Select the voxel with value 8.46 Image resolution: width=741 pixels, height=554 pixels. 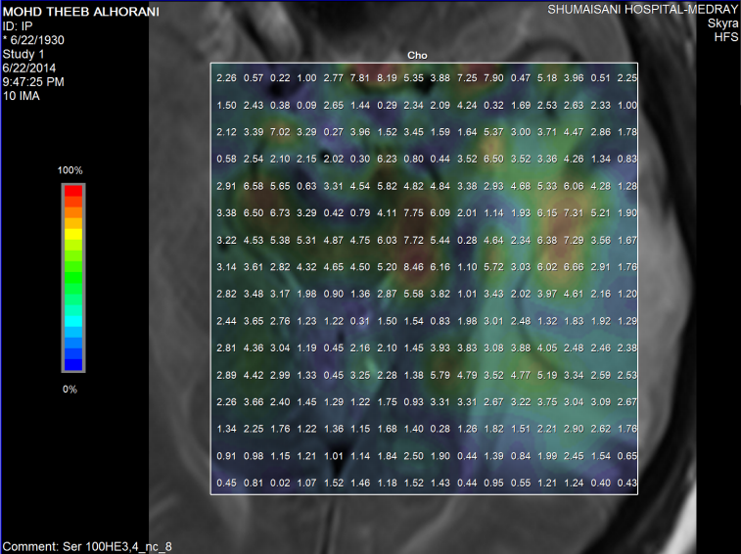(x=413, y=265)
